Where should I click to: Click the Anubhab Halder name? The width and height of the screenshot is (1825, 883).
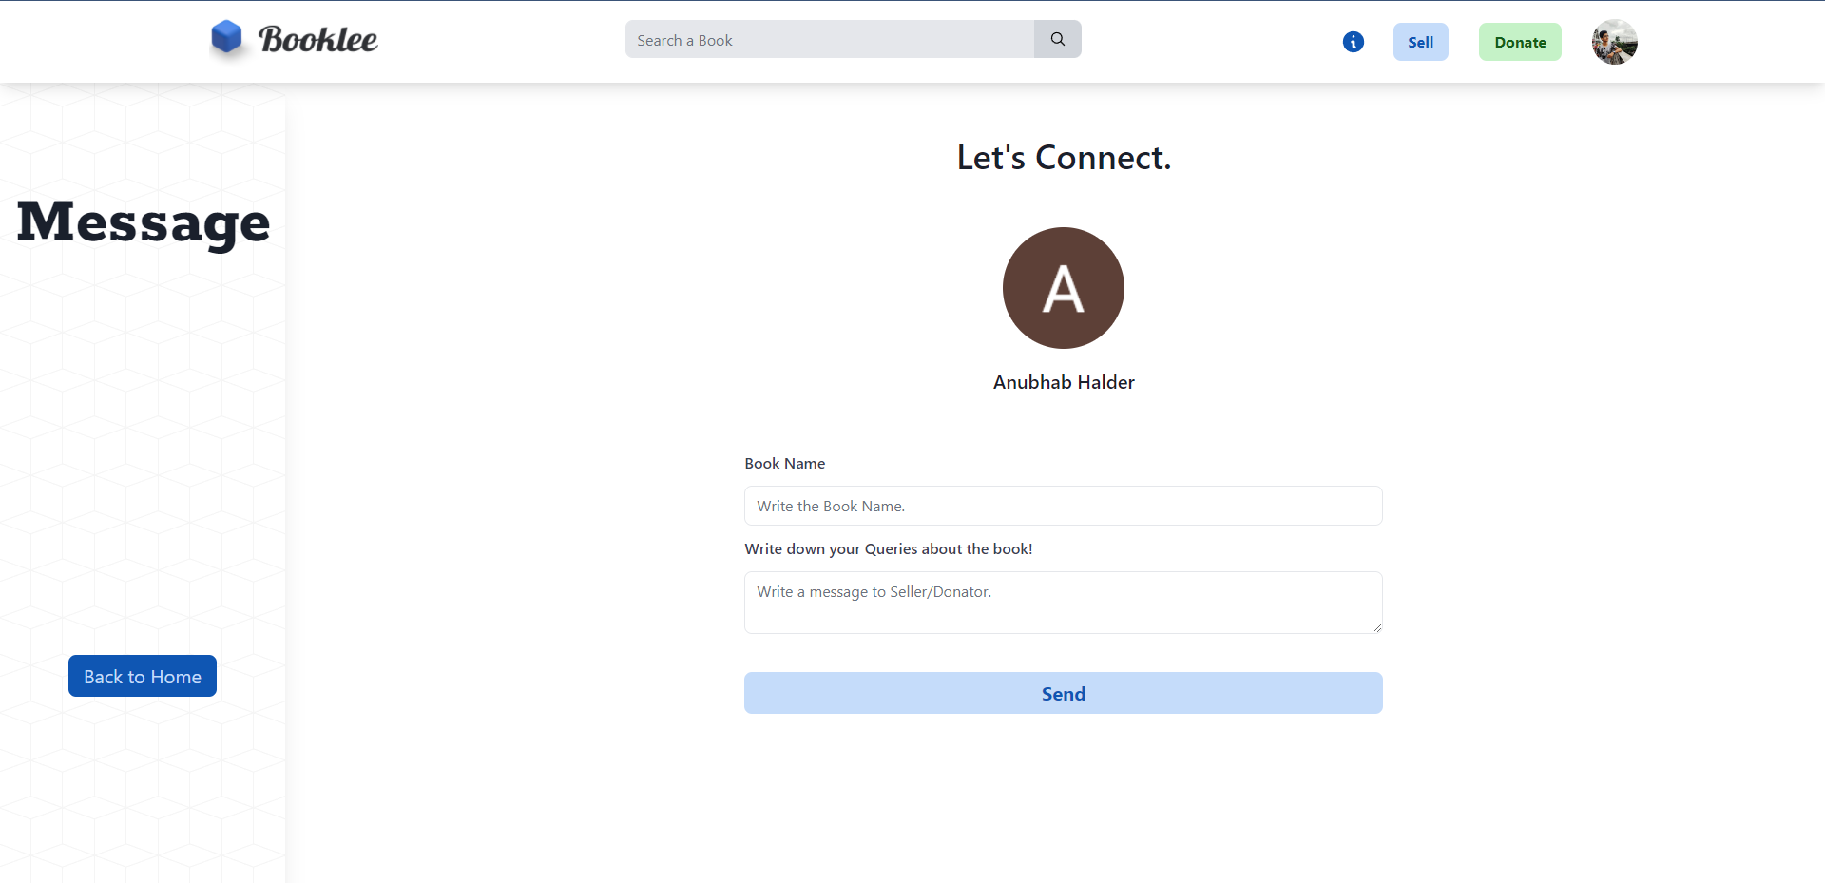point(1064,382)
